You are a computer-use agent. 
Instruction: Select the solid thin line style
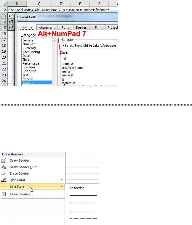84,195
